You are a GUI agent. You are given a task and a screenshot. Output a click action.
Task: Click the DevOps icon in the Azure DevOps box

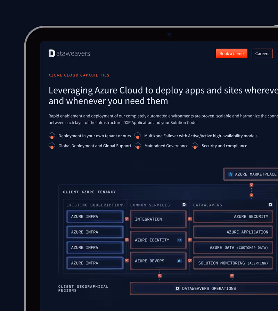click(179, 261)
